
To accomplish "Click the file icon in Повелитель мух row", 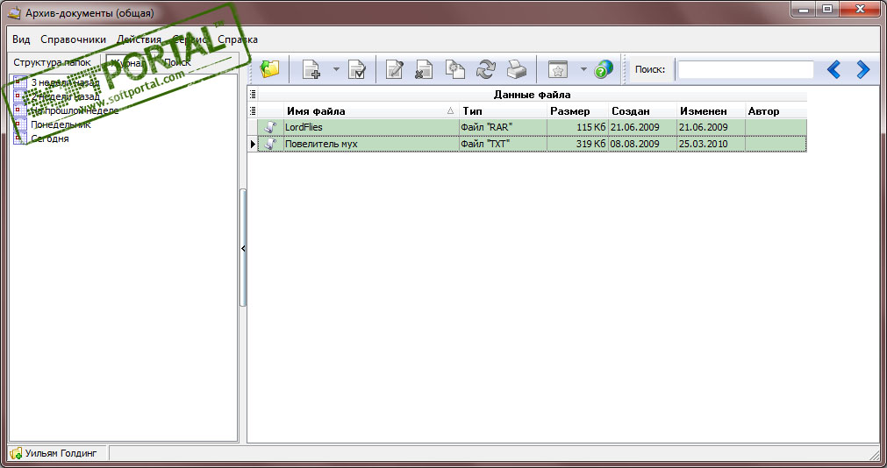I will pos(270,144).
